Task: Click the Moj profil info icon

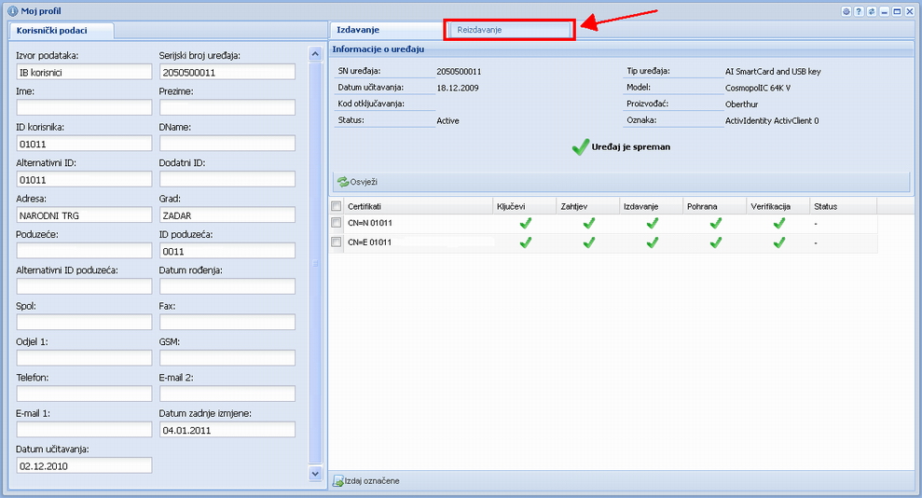Action: coord(12,11)
